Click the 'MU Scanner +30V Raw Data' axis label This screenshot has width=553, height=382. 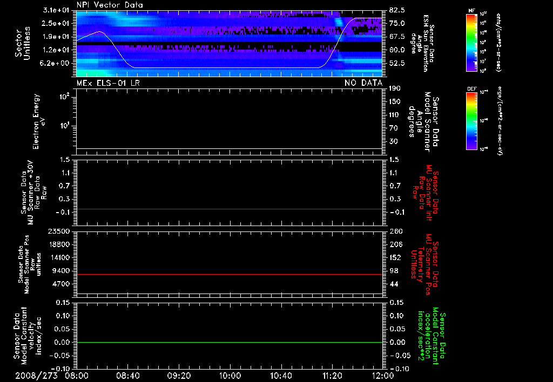(34, 193)
